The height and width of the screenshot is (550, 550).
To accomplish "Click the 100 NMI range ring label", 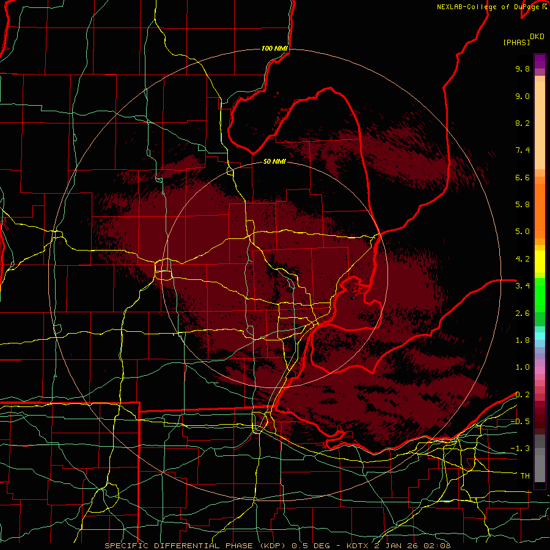I will pos(274,48).
